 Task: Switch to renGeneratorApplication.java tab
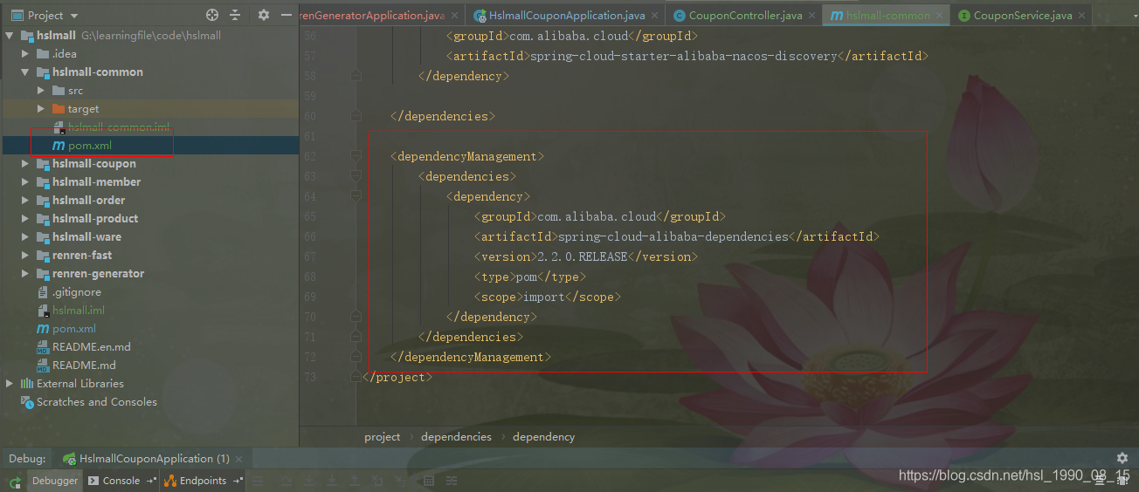(x=372, y=16)
